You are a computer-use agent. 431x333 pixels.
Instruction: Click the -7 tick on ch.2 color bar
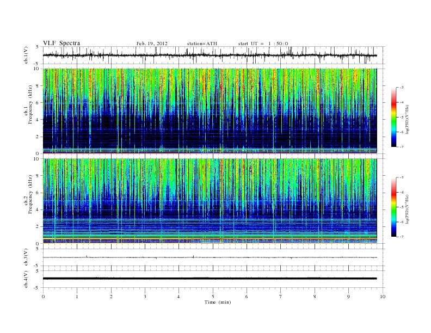(402, 237)
